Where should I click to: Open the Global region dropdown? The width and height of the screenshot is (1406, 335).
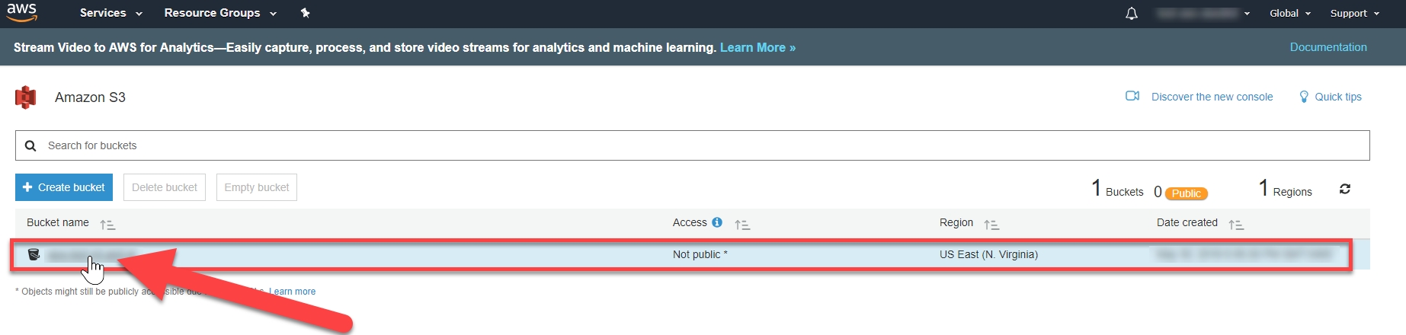pyautogui.click(x=1289, y=14)
